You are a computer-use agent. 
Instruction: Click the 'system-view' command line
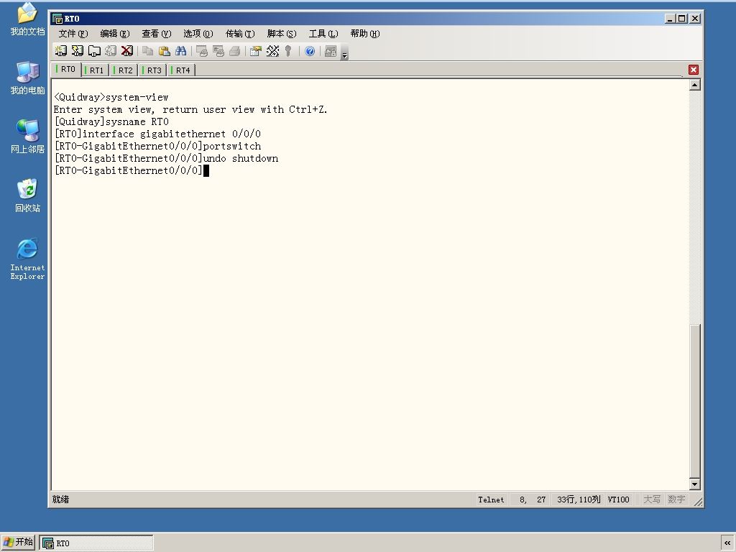point(111,97)
